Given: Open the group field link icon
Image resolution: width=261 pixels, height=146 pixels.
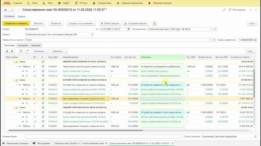Looking at the screenshot, I should pyautogui.click(x=214, y=40).
